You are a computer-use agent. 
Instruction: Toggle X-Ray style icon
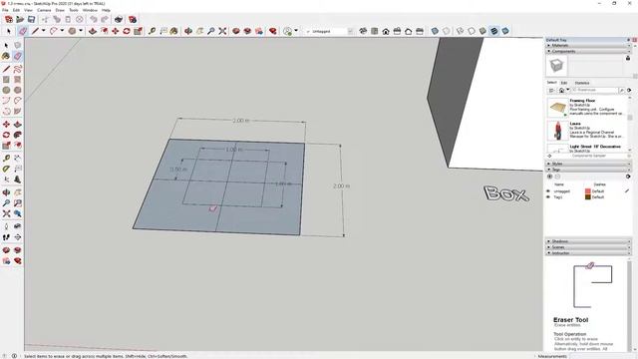(435, 31)
